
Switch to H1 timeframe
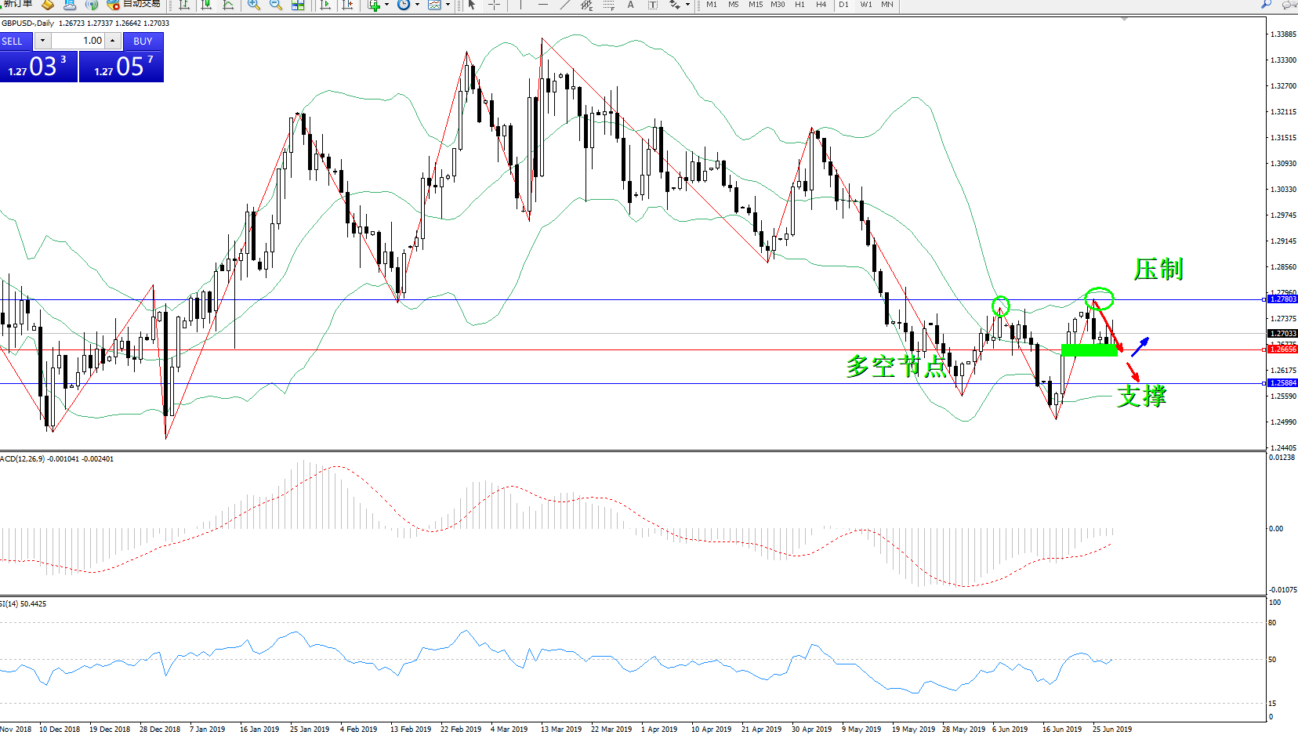[799, 4]
